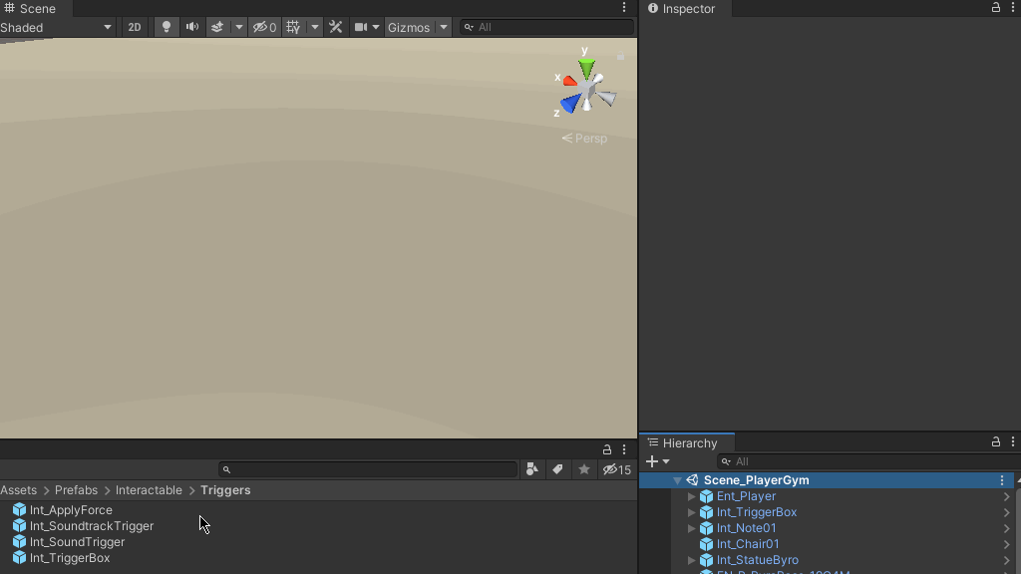The height and width of the screenshot is (574, 1021).
Task: Open Search by Label tag icon
Action: pyautogui.click(x=558, y=470)
